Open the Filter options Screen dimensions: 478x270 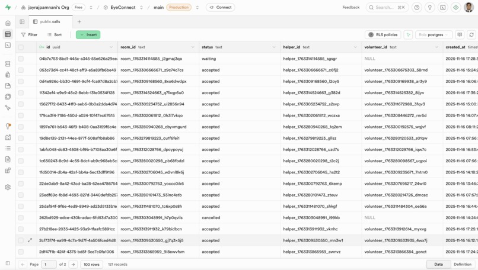click(x=29, y=35)
